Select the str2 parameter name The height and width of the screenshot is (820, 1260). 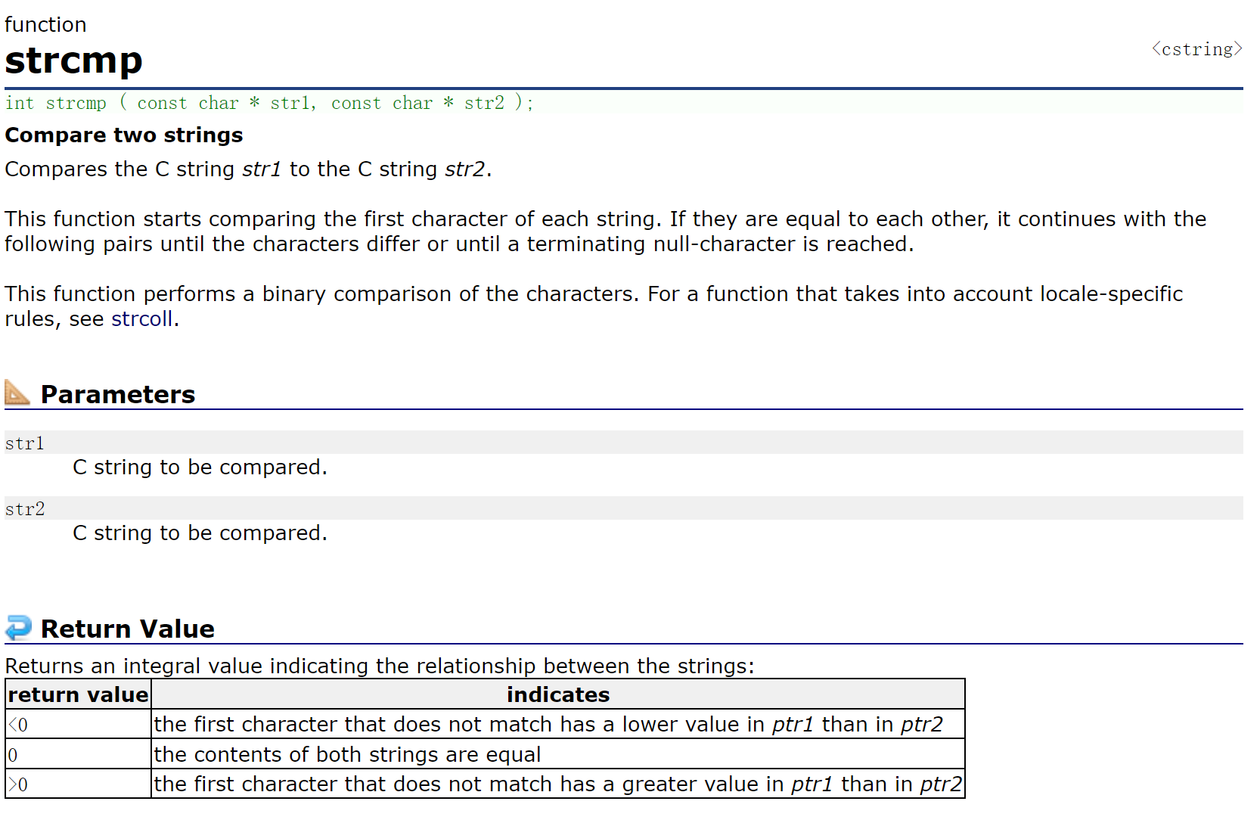[25, 509]
